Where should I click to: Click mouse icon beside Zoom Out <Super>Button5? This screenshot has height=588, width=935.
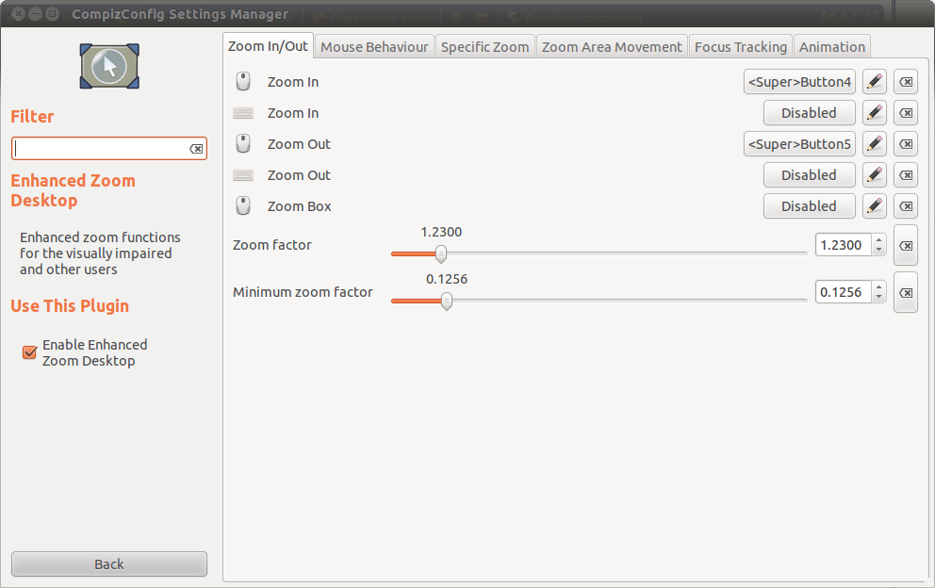tap(243, 143)
